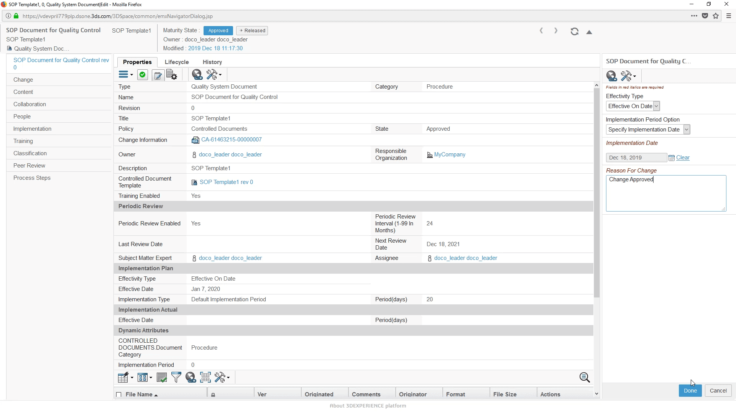Click the edit details notepad icon
Image resolution: width=736 pixels, height=414 pixels.
coord(158,75)
